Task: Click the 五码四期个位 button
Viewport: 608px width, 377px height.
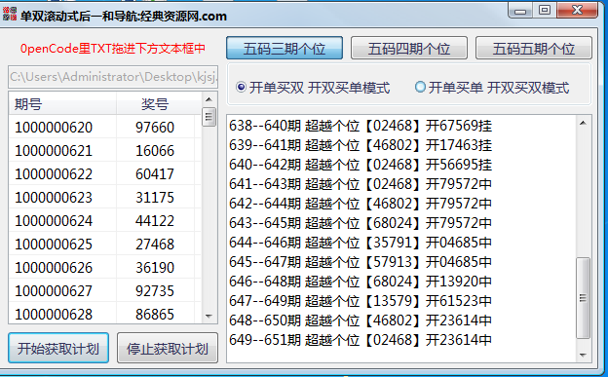Action: point(409,48)
